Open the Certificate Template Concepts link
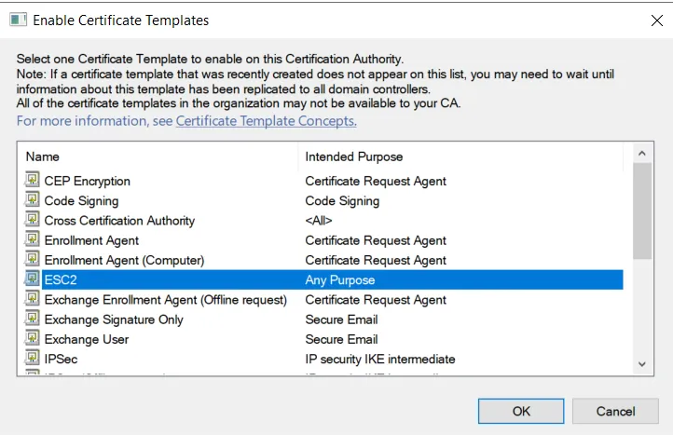Image resolution: width=673 pixels, height=435 pixels. (x=266, y=121)
